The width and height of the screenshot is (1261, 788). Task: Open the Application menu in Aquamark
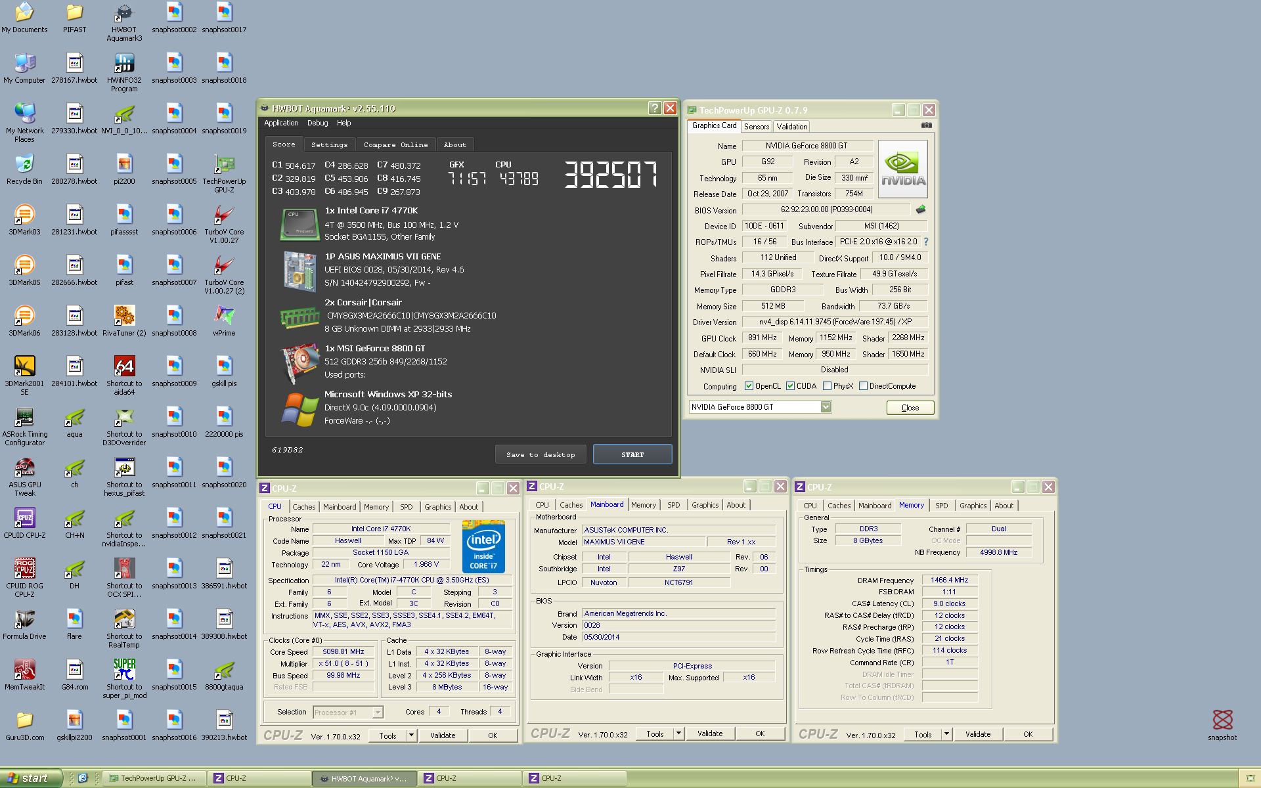[281, 123]
